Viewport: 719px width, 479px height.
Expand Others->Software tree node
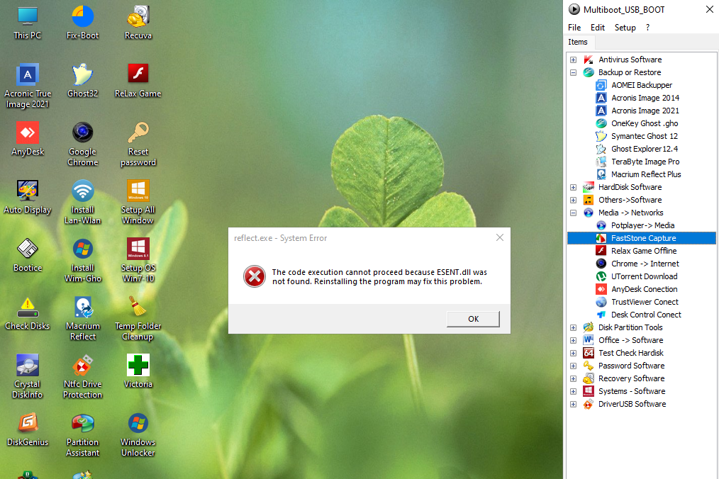[573, 200]
